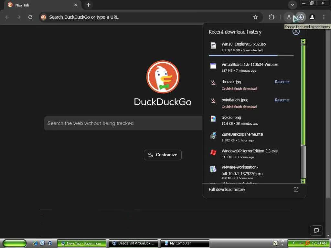Open the feedback chat bubble button

click(316, 230)
